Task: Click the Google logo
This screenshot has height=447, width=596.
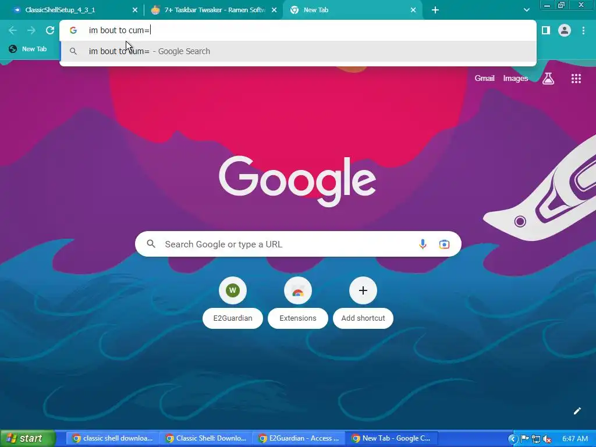Action: point(297,181)
